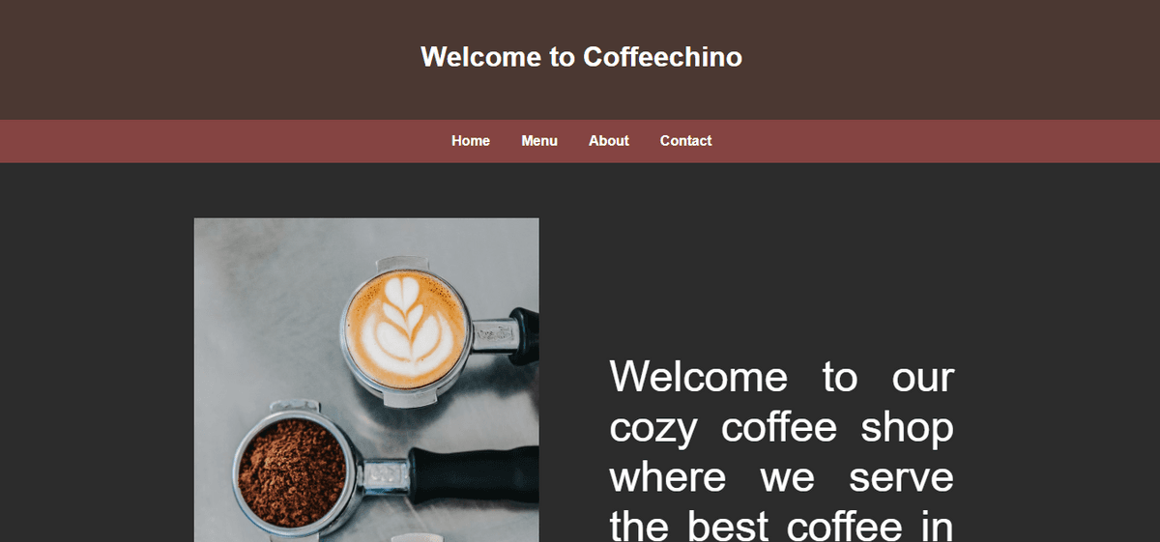Click the word "cozy" in the paragraph
This screenshot has height=542, width=1160.
(x=652, y=427)
